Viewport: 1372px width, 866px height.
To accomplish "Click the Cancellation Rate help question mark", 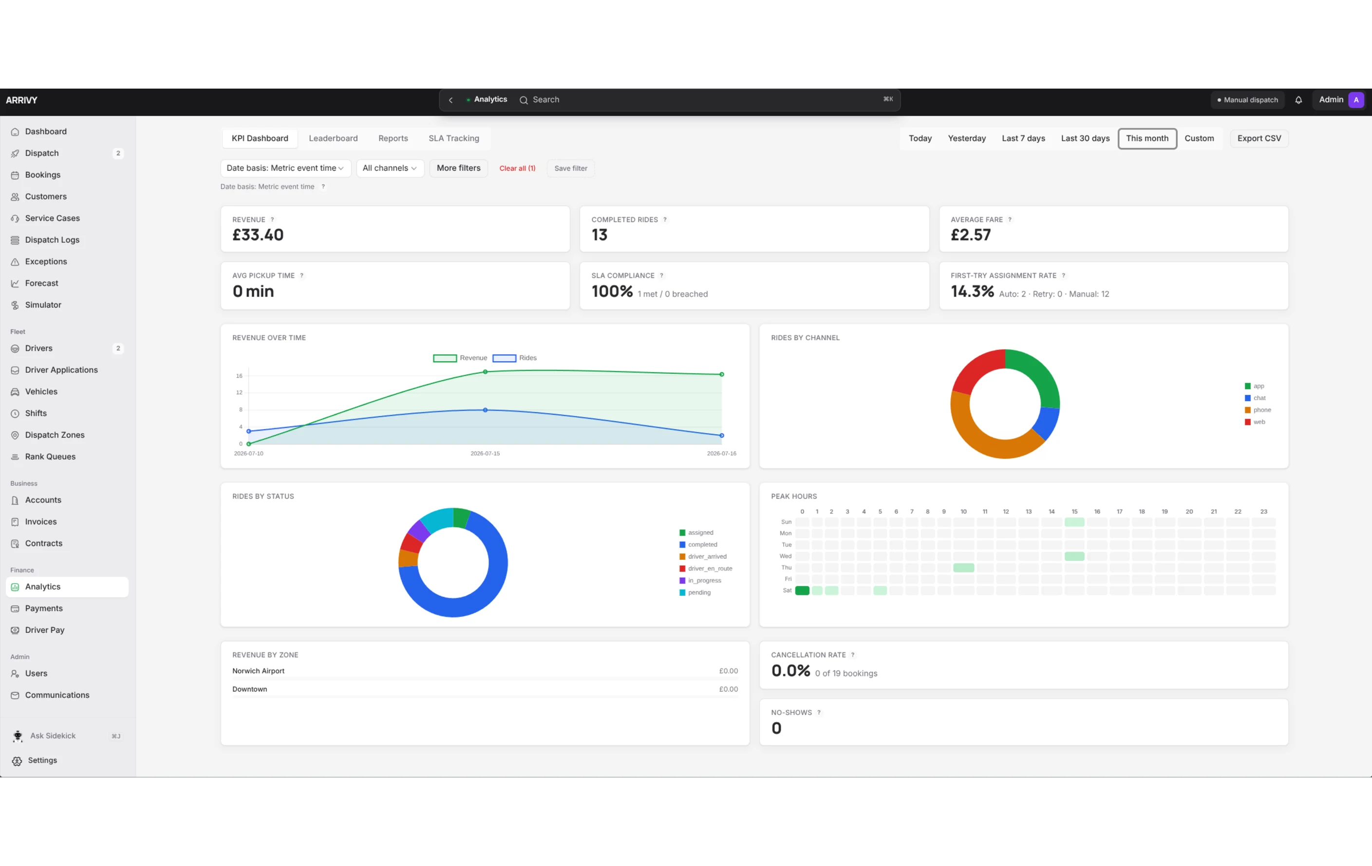I will (852, 655).
